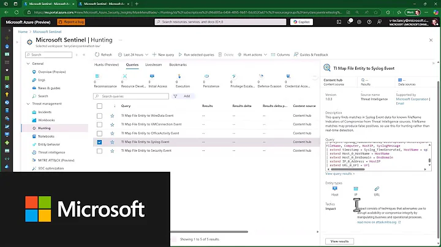Uncheck the Syslog Event query checkbox

pos(100,142)
